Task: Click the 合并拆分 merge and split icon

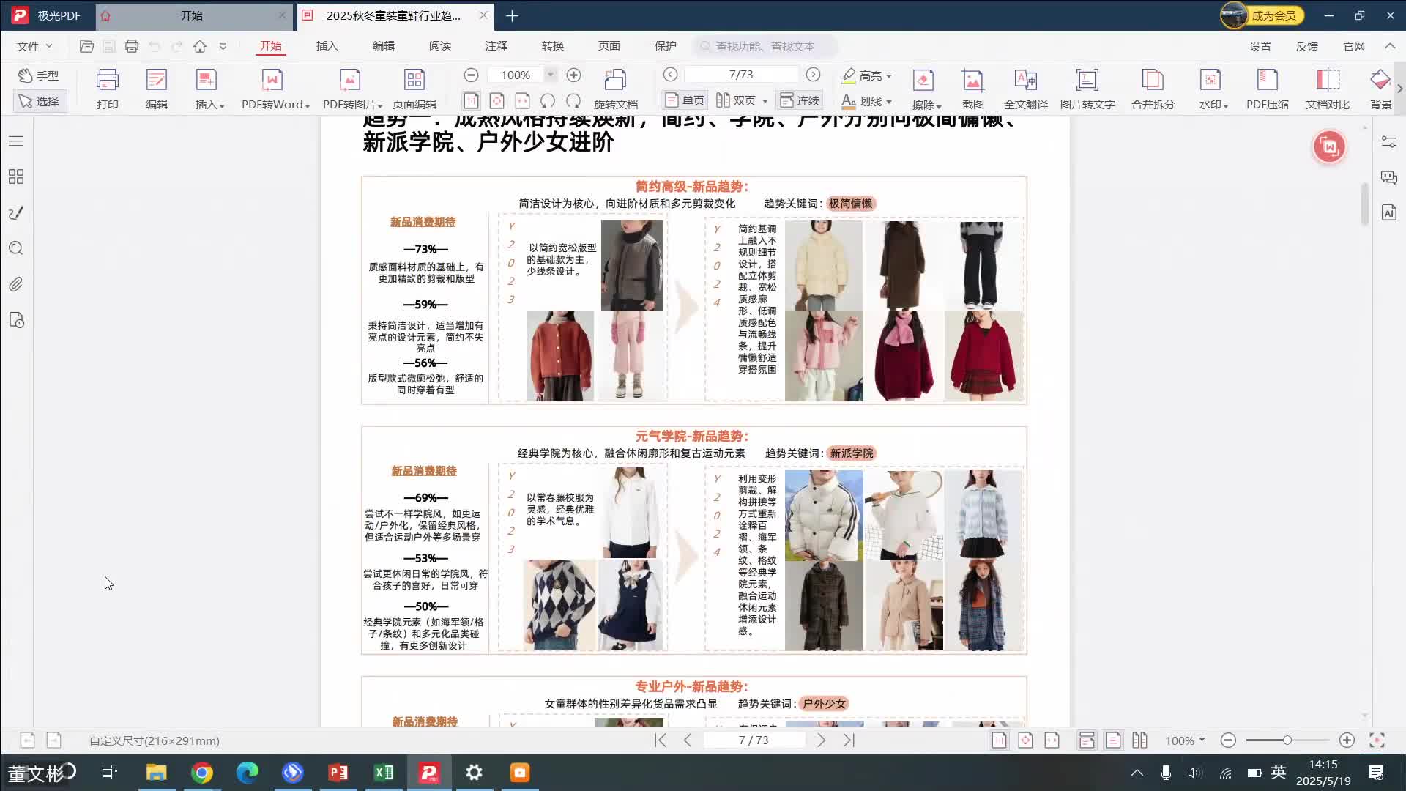Action: pyautogui.click(x=1151, y=86)
